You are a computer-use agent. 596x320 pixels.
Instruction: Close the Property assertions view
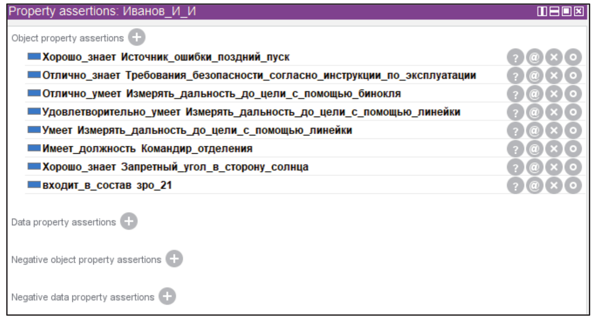pyautogui.click(x=578, y=12)
